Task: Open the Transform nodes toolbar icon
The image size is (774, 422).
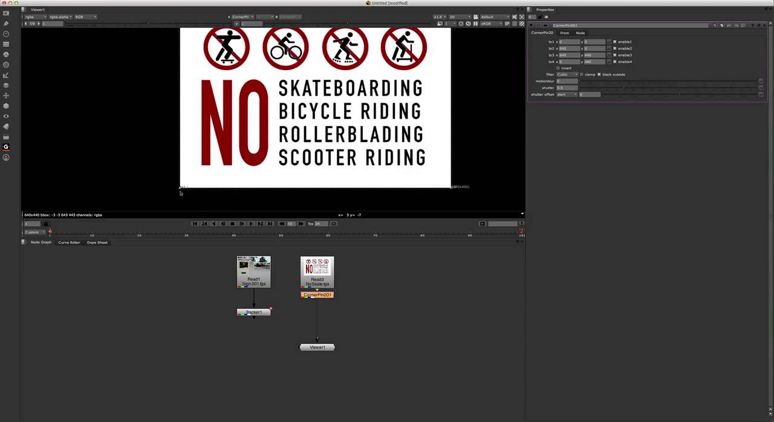Action: (x=6, y=96)
